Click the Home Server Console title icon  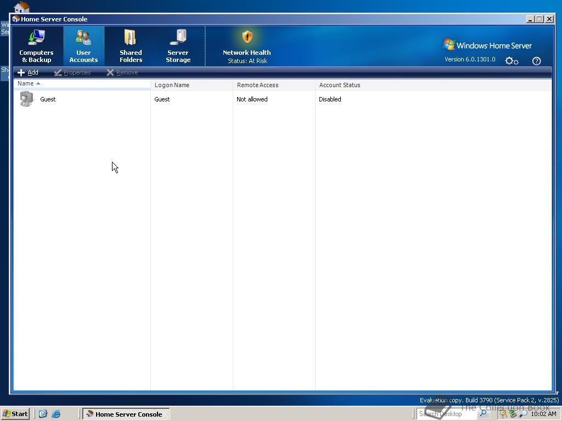click(x=16, y=19)
